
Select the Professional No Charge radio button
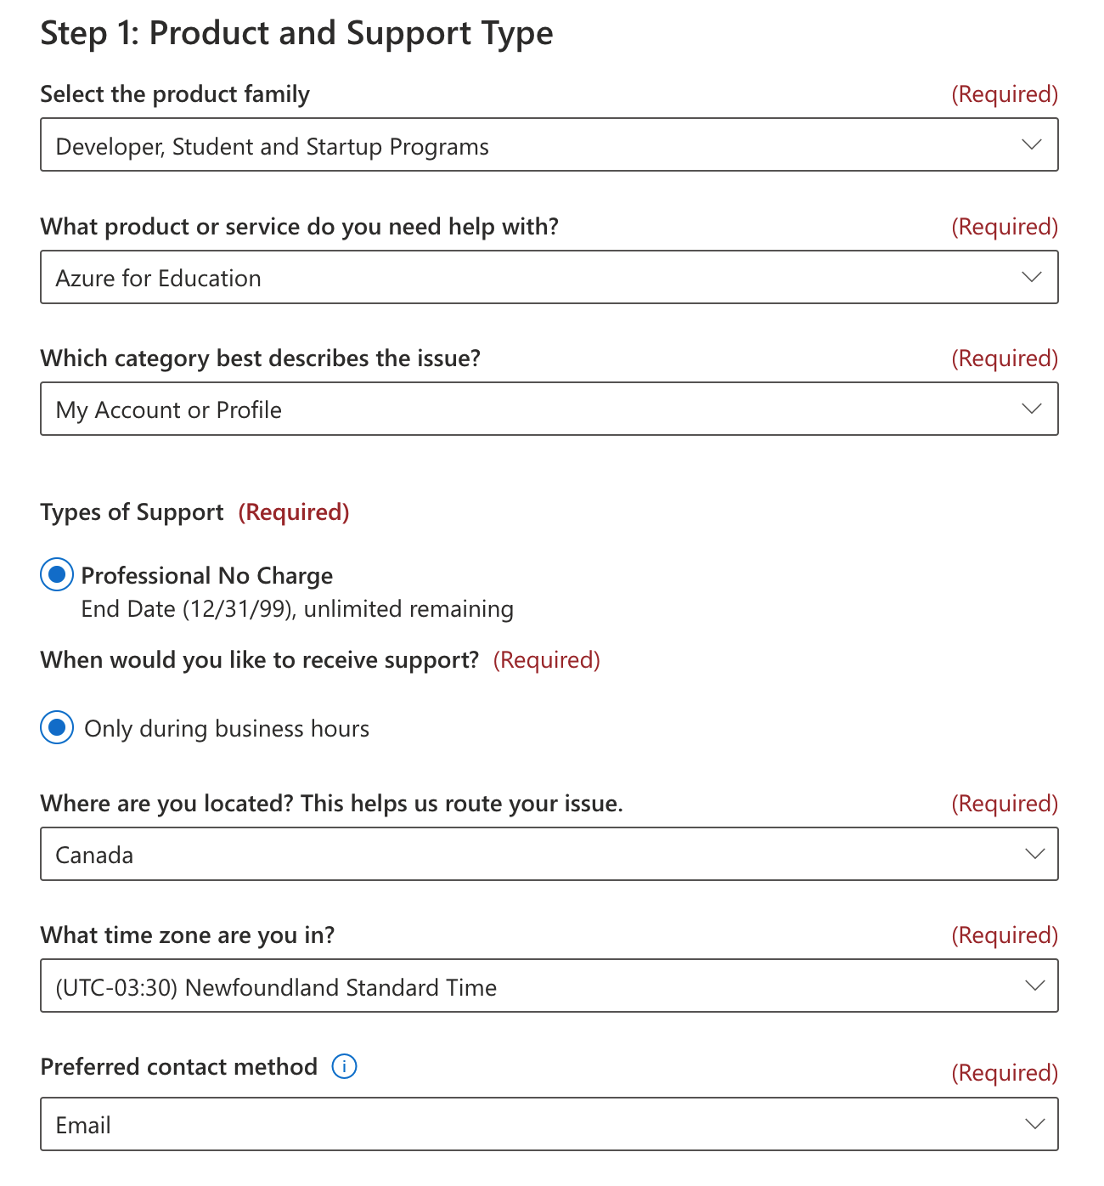(x=57, y=575)
